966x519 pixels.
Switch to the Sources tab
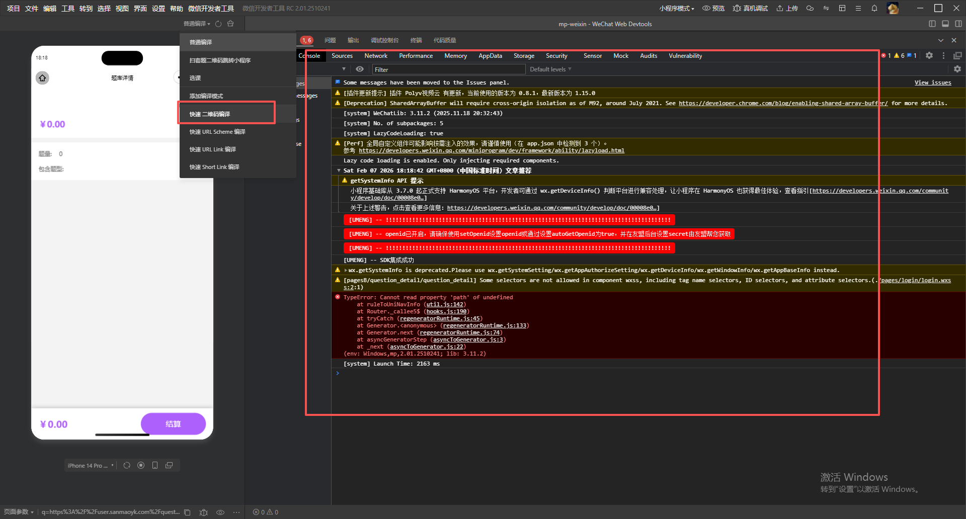pos(342,56)
